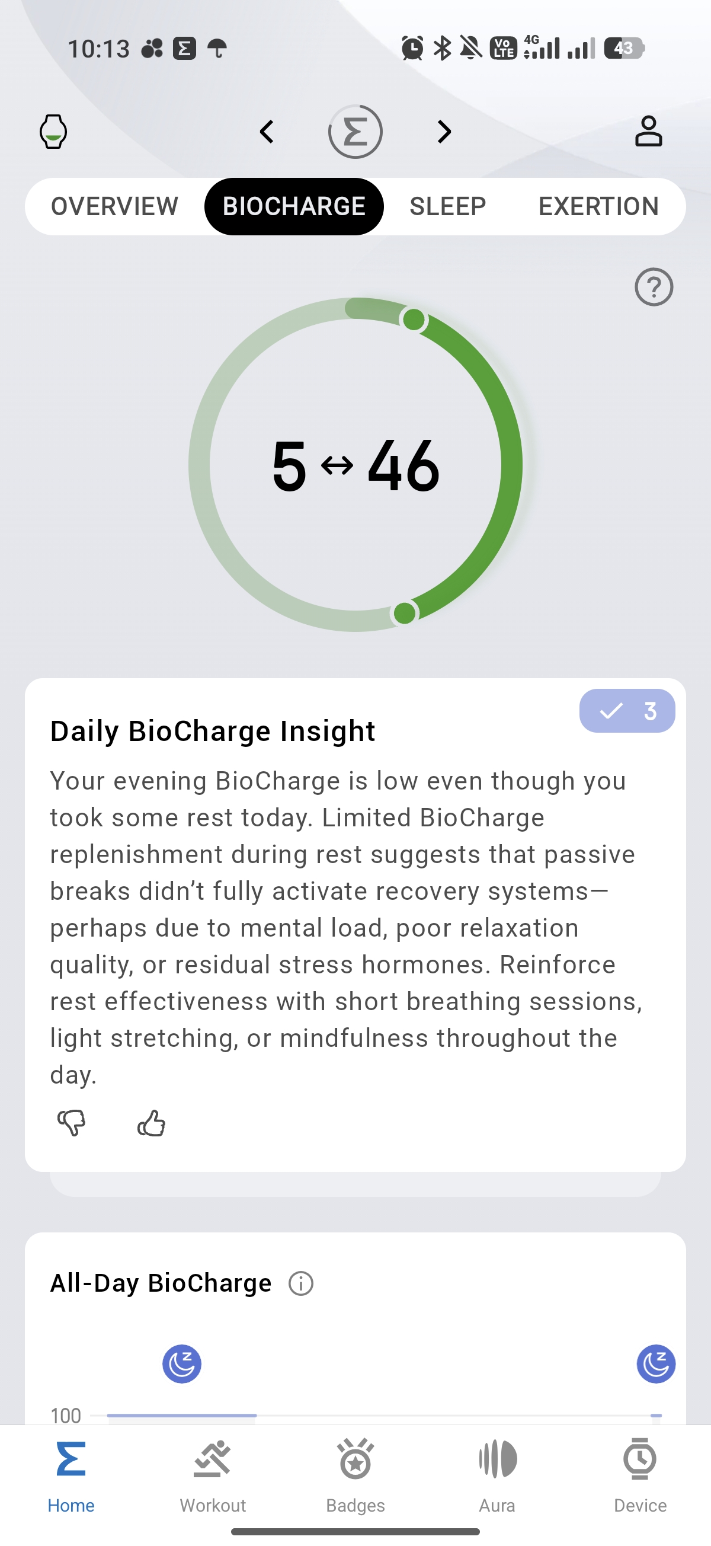Open BioCharge help question mark

pyautogui.click(x=654, y=287)
